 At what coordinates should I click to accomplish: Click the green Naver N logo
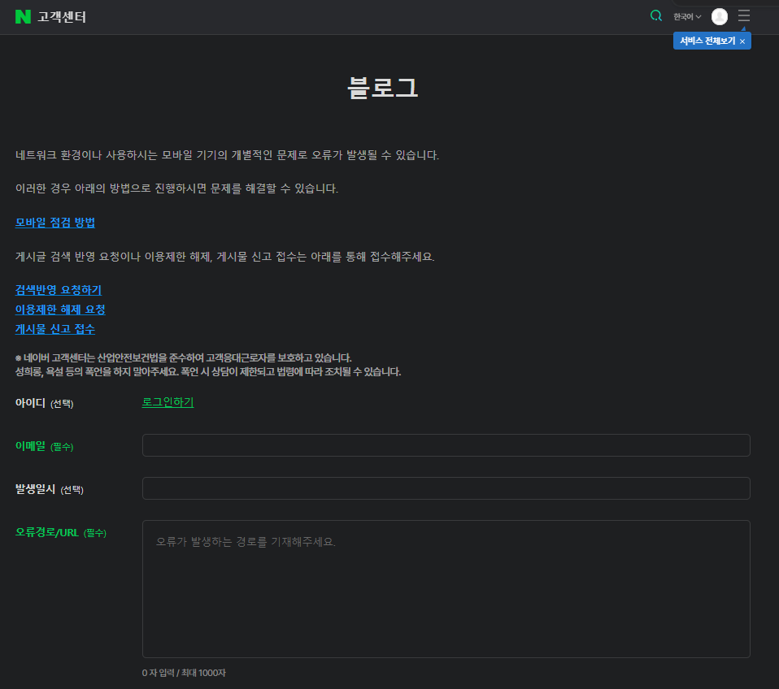[x=23, y=17]
